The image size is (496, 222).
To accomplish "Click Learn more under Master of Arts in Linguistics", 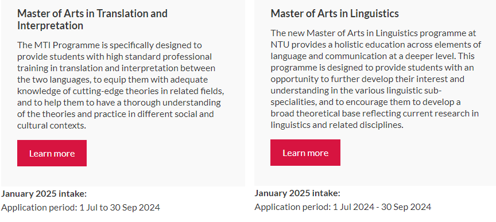I will [x=305, y=153].
